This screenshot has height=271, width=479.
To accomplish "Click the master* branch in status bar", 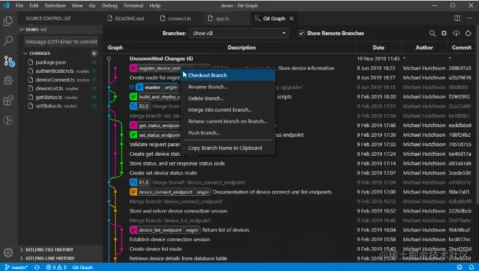I will coord(16,267).
